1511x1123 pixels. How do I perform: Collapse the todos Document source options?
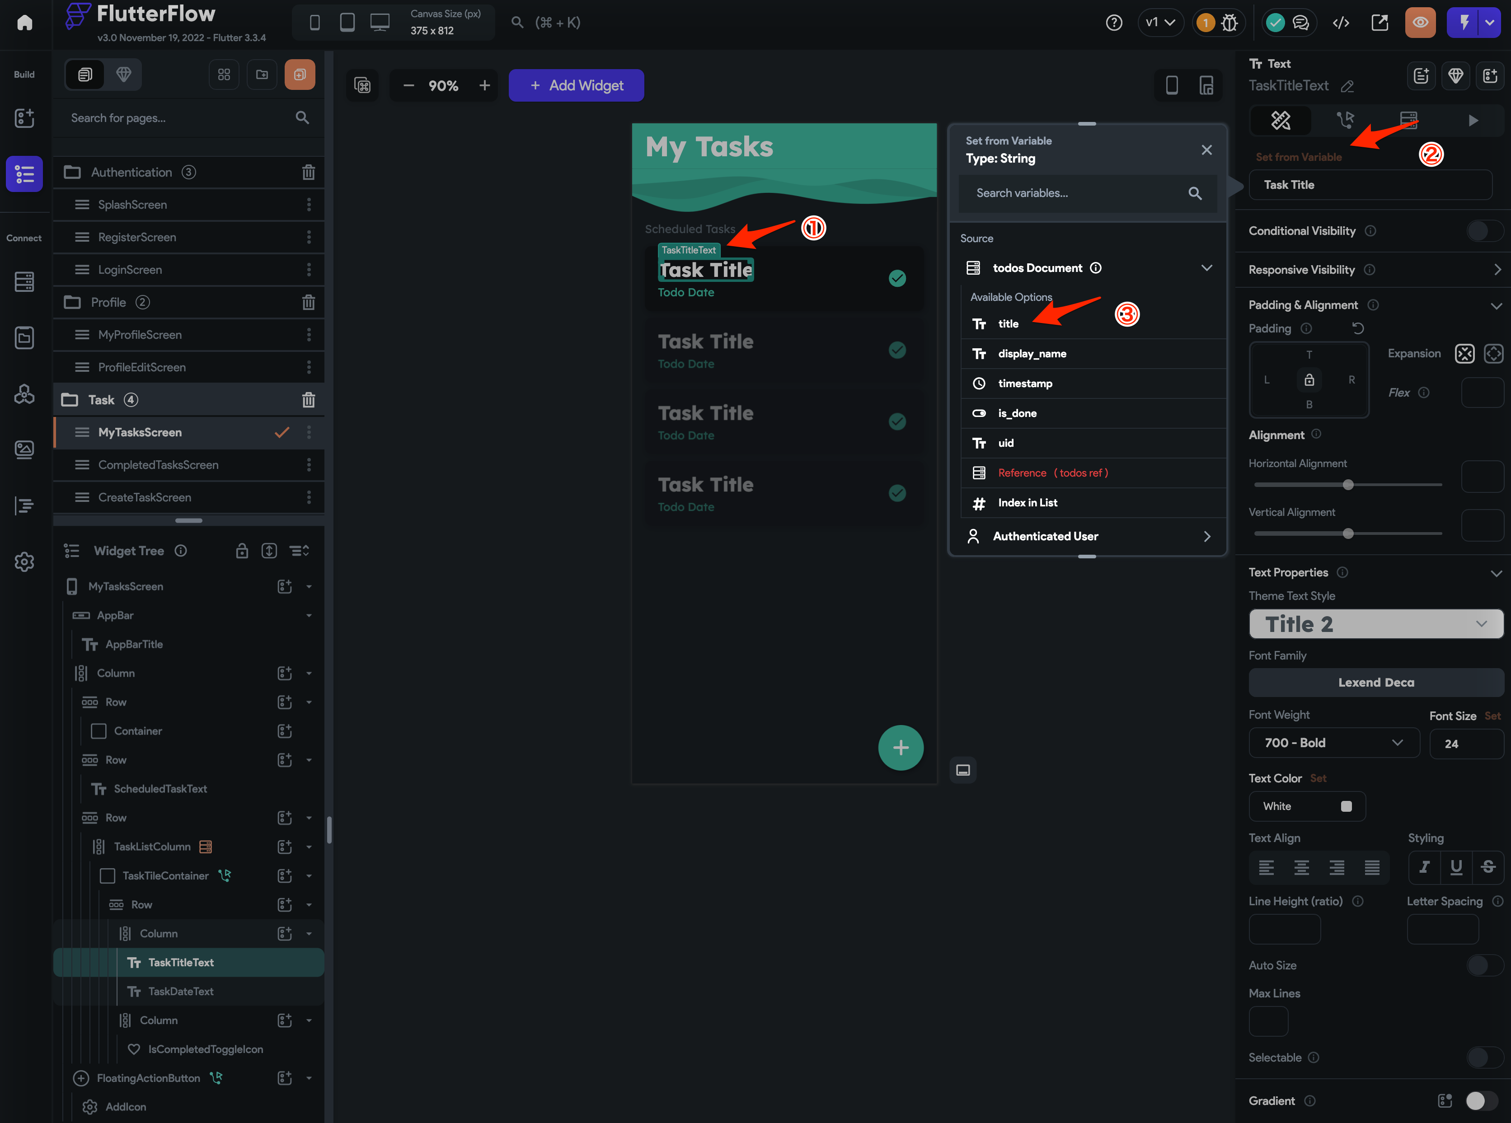point(1207,267)
